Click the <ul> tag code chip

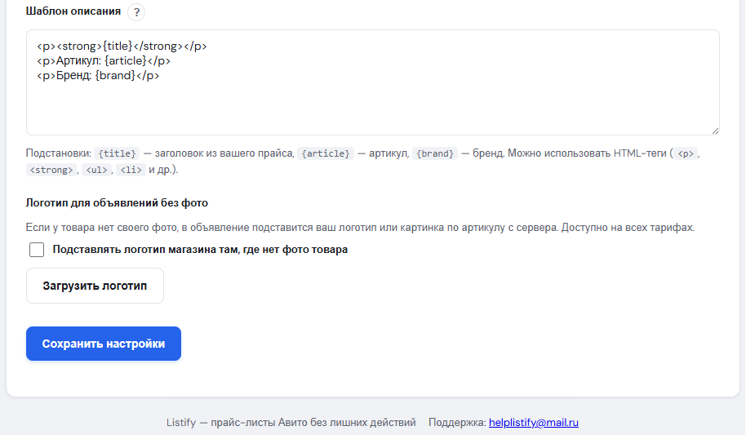pyautogui.click(x=96, y=170)
